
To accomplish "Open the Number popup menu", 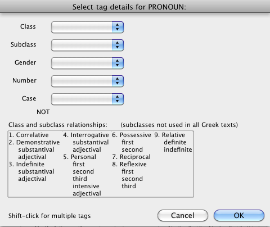I will [87, 81].
